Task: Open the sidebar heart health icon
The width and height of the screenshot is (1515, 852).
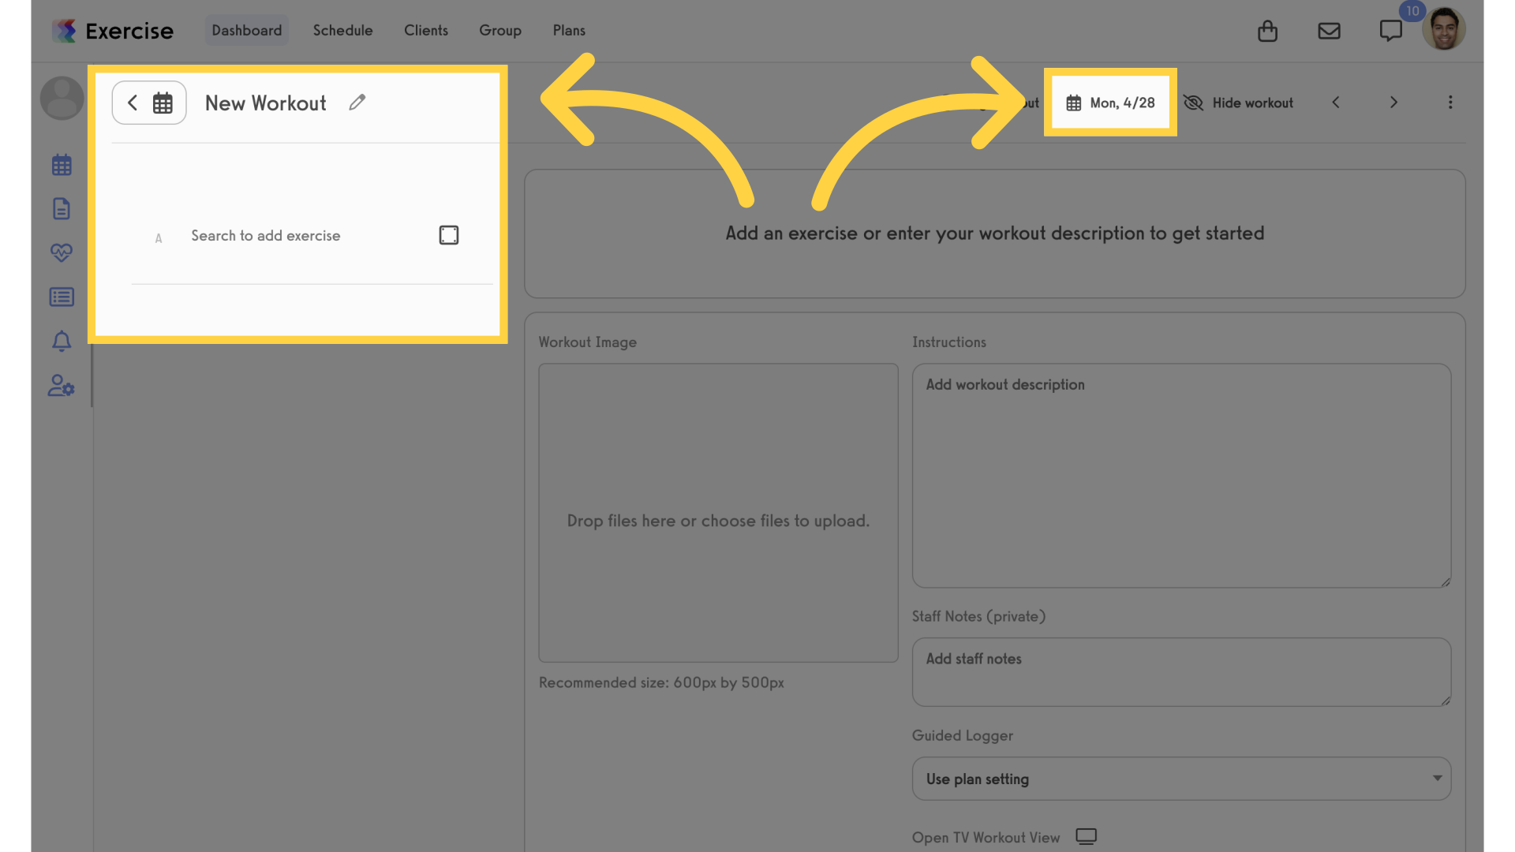Action: pos(62,252)
